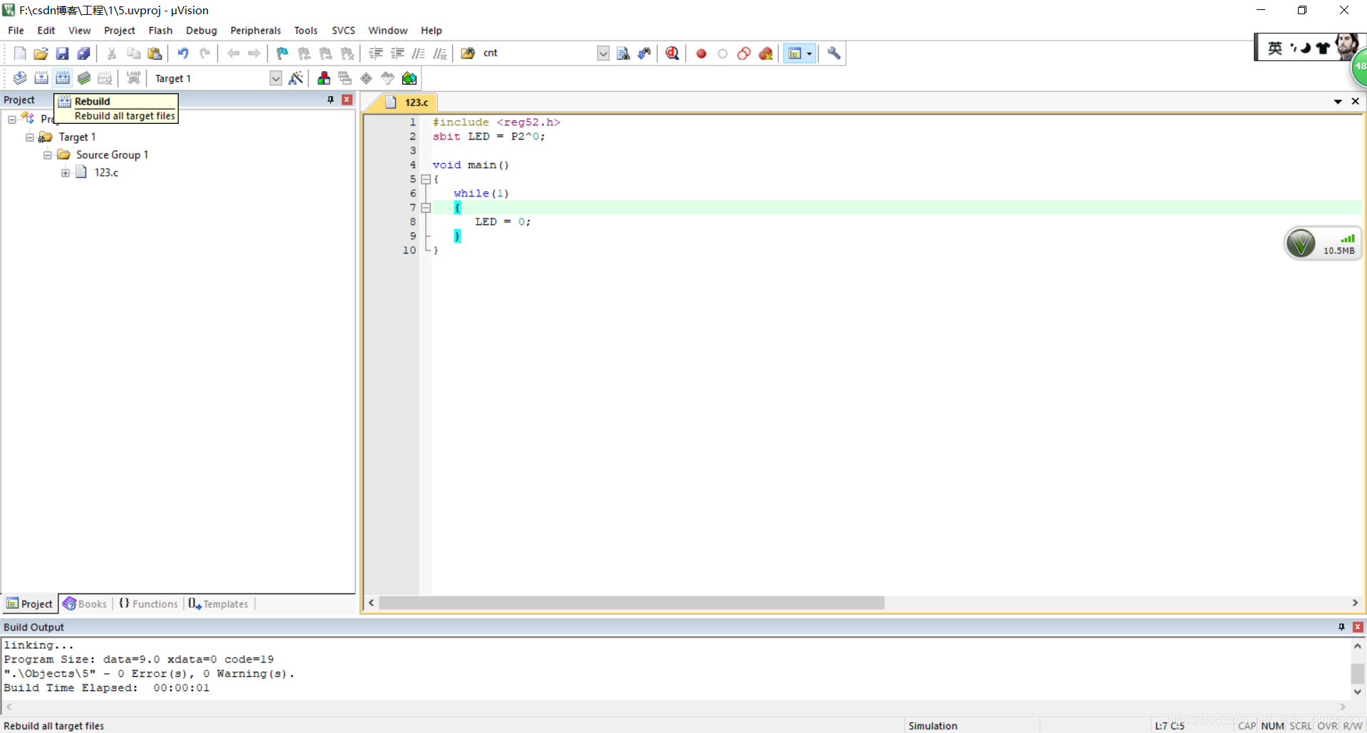Open the window layout dropdown arrow
This screenshot has width=1367, height=733.
click(810, 53)
